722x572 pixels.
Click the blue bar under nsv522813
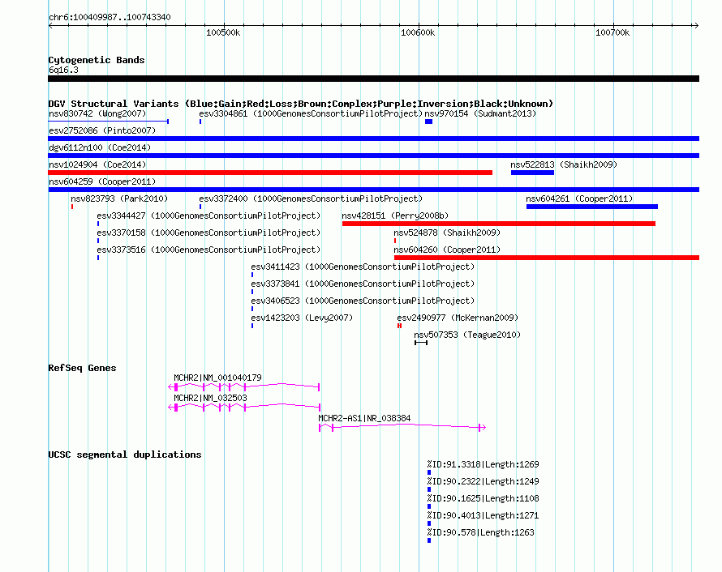point(532,173)
